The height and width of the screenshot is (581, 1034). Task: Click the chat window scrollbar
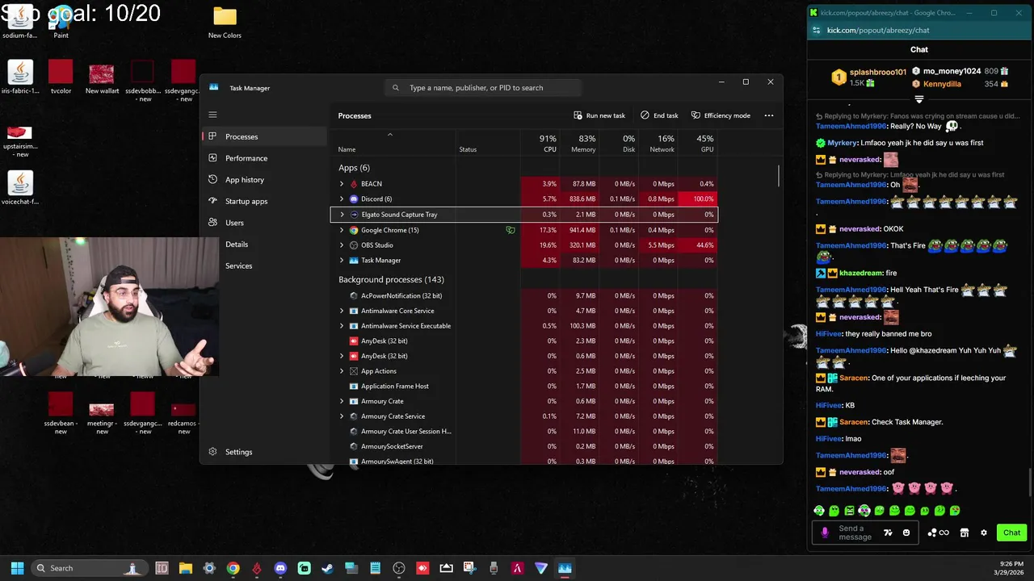[1030, 484]
